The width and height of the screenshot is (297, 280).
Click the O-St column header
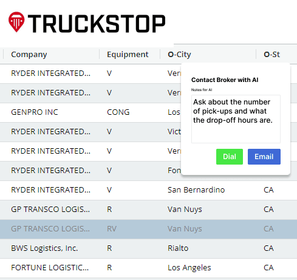click(271, 54)
